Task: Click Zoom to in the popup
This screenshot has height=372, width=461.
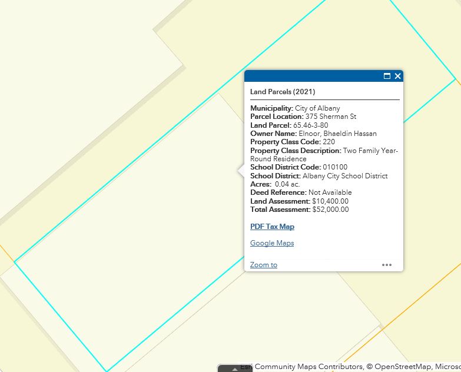Action: (x=264, y=265)
